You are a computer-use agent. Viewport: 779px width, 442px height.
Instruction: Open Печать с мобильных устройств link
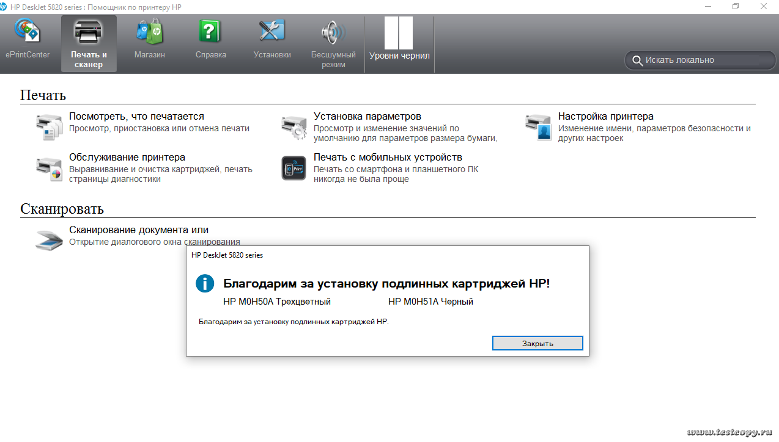click(388, 158)
